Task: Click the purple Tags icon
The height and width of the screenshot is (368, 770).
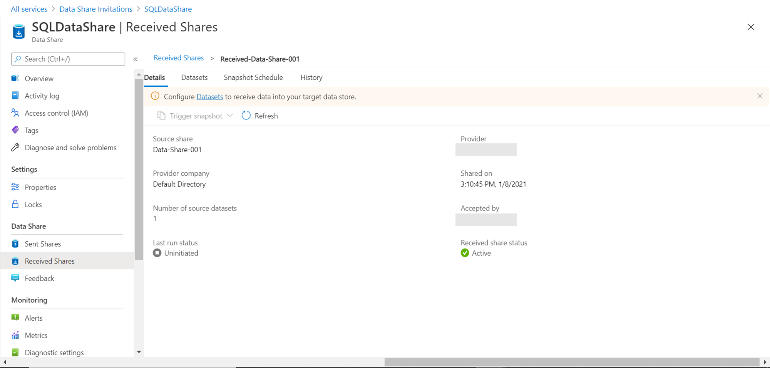Action: pos(15,130)
